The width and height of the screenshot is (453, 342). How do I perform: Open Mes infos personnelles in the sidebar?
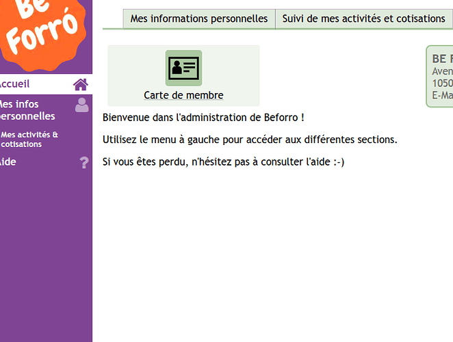pyautogui.click(x=27, y=110)
